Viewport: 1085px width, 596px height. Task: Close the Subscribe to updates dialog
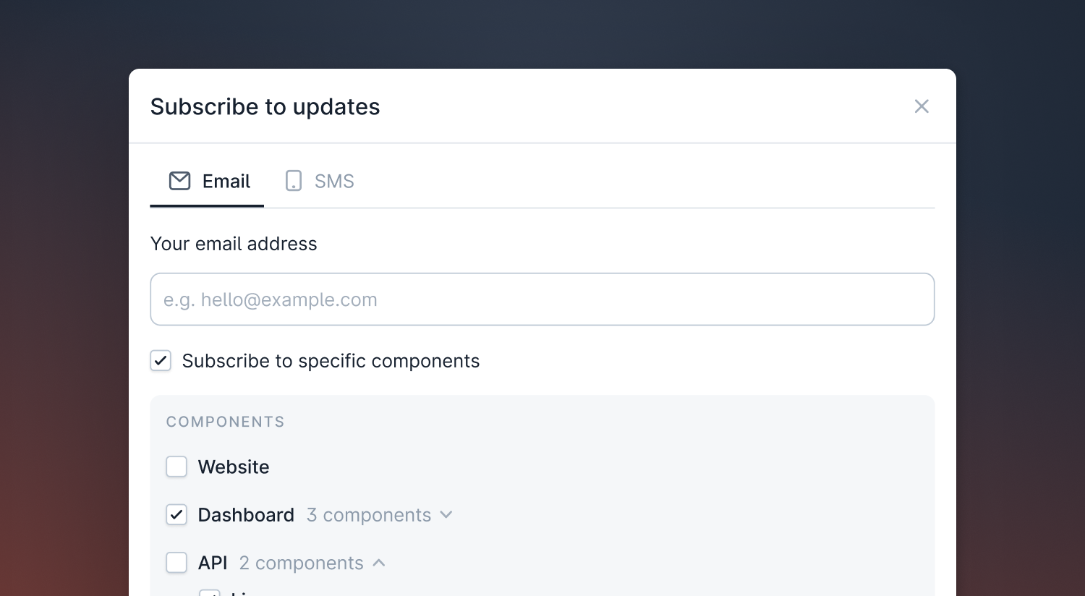tap(921, 106)
